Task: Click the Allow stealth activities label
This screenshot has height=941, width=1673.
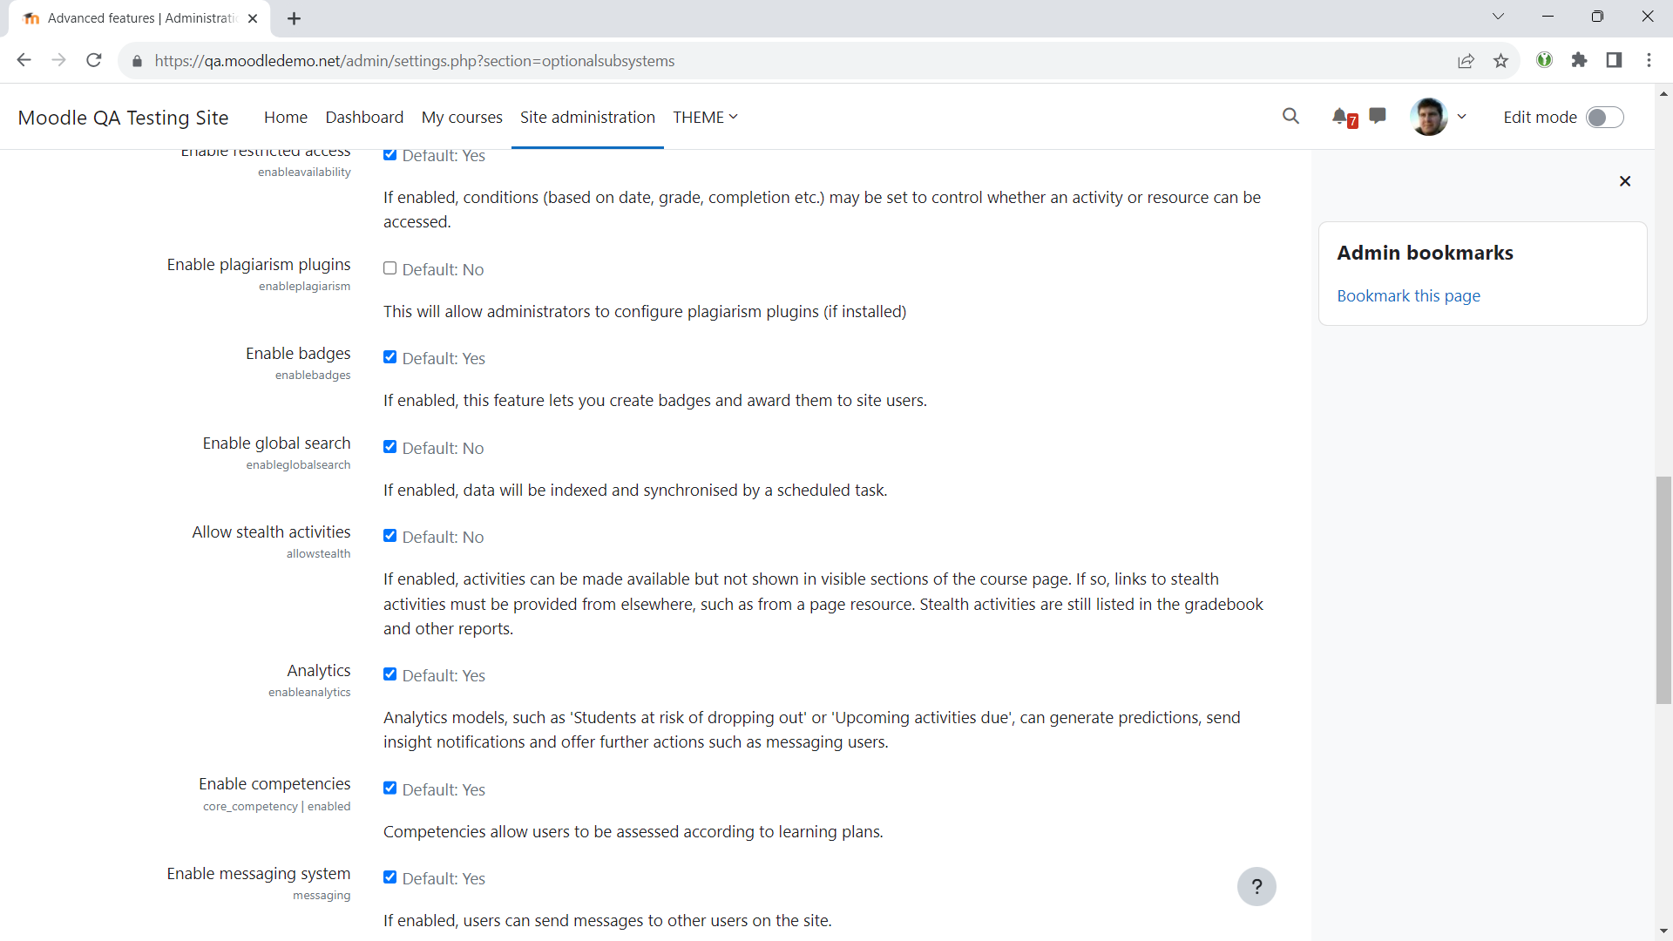Action: tap(271, 532)
